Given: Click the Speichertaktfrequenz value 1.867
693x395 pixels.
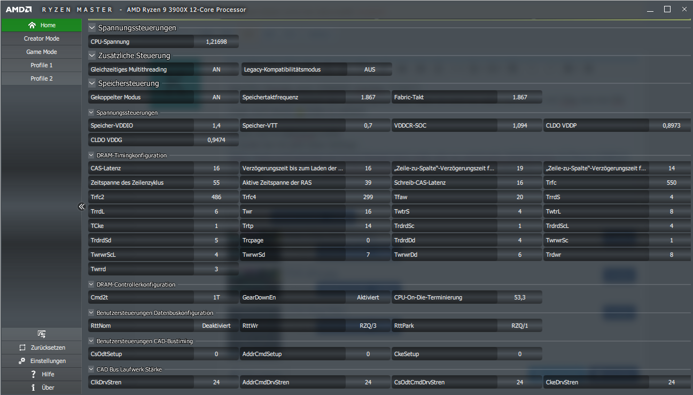Looking at the screenshot, I should point(368,97).
